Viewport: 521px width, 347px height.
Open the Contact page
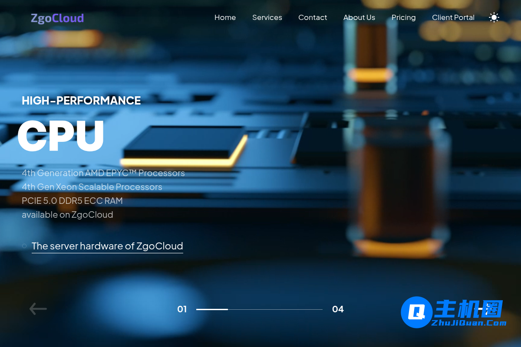coord(313,17)
